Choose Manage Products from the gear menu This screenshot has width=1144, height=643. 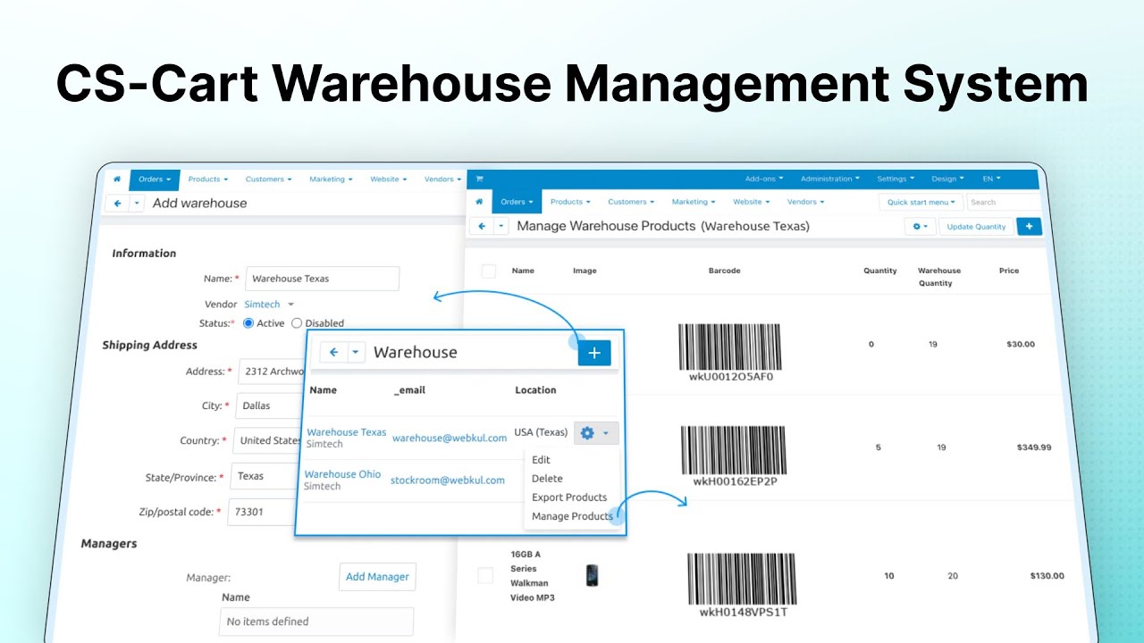(x=572, y=516)
